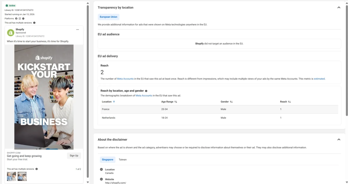
Task: Click left panel scroll-up arrow
Action: pos(88,3)
